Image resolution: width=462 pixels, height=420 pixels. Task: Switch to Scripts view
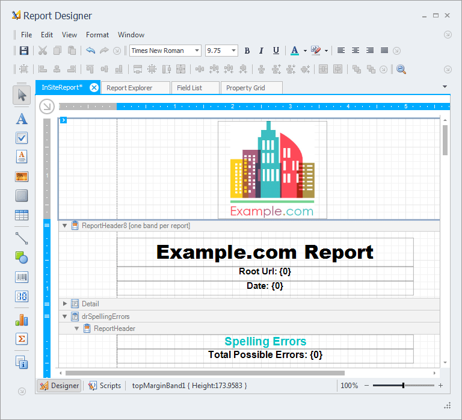coord(105,386)
